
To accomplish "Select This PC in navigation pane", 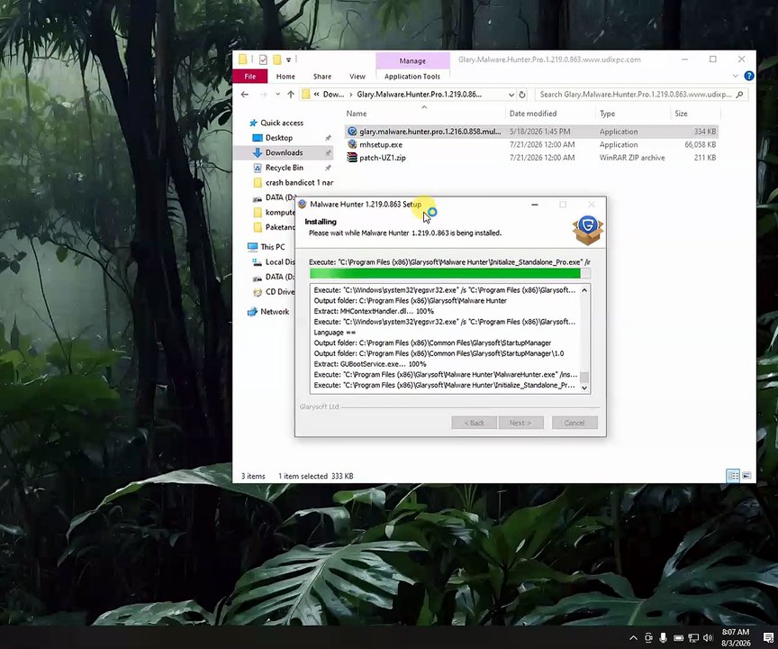I will (273, 247).
